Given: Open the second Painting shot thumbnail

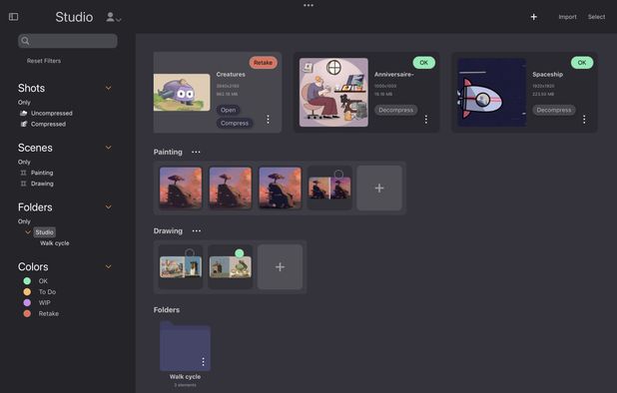Looking at the screenshot, I should [231, 188].
